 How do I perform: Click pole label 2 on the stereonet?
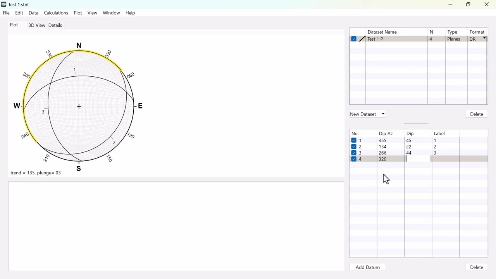pyautogui.click(x=114, y=143)
